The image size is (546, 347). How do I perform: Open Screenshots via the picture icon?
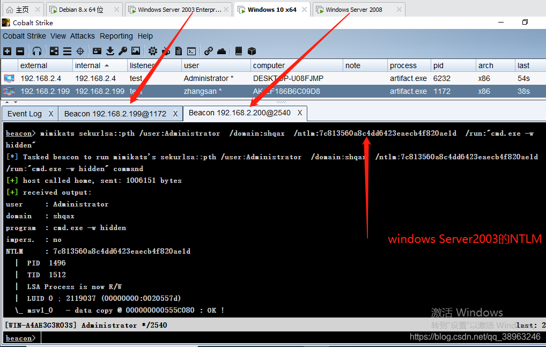tap(136, 51)
